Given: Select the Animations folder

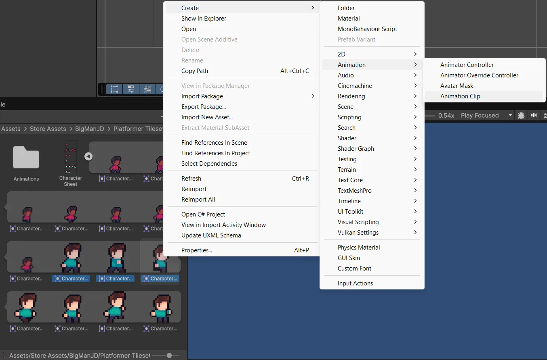Looking at the screenshot, I should (x=26, y=163).
